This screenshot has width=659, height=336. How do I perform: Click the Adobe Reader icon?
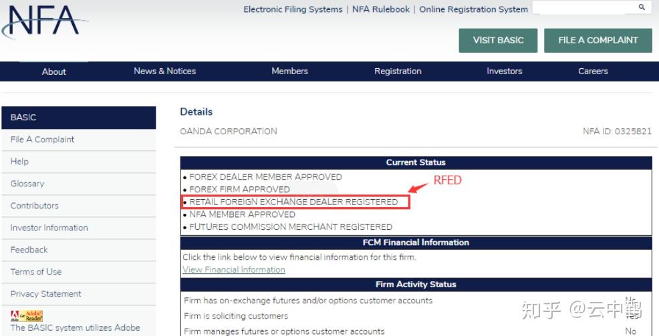click(x=27, y=316)
